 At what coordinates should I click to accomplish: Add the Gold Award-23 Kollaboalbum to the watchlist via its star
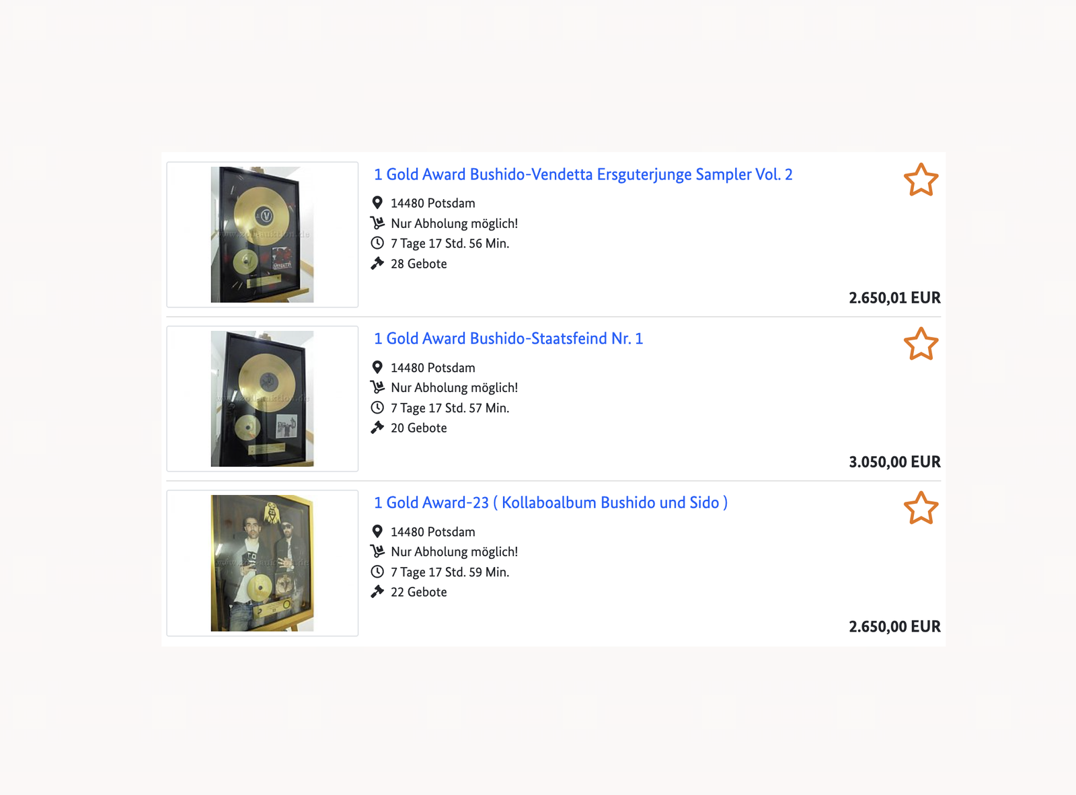pyautogui.click(x=921, y=508)
